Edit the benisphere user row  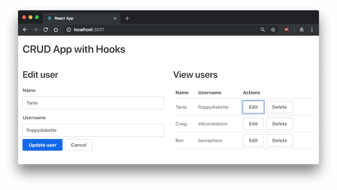[x=253, y=141]
